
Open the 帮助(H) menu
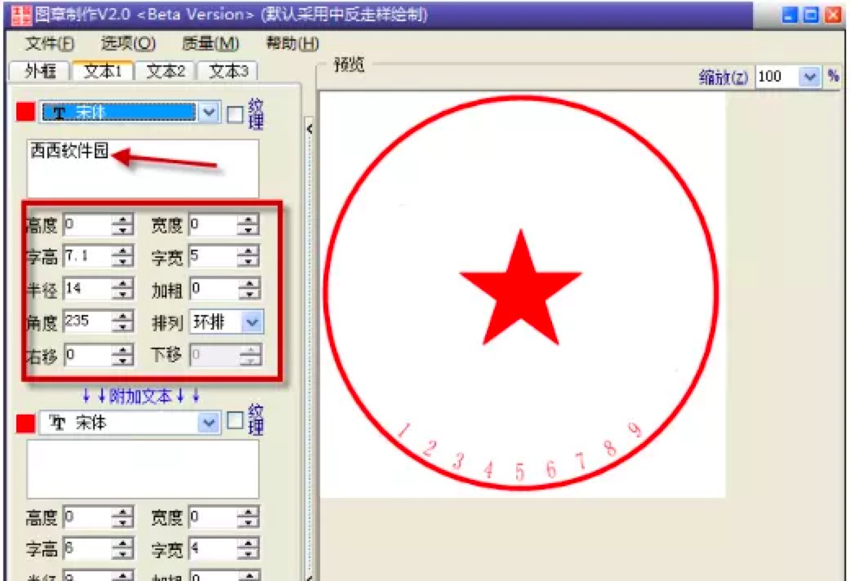click(x=292, y=43)
